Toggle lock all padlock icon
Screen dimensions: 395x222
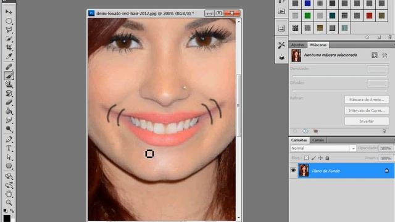[327, 158]
